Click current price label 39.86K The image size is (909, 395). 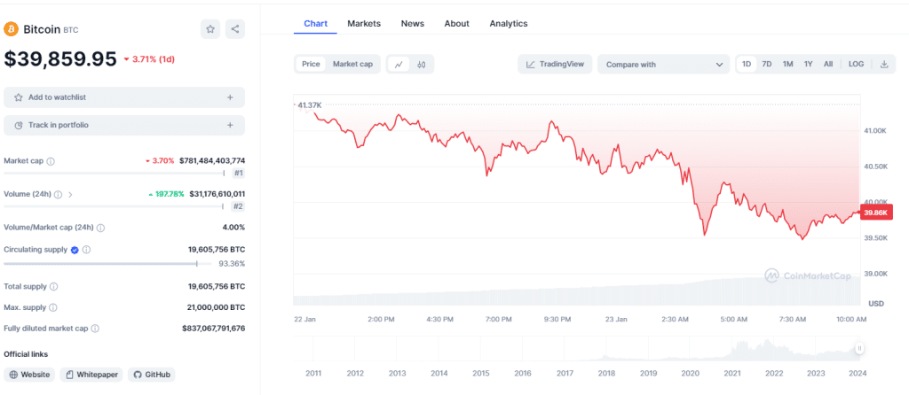pos(878,213)
